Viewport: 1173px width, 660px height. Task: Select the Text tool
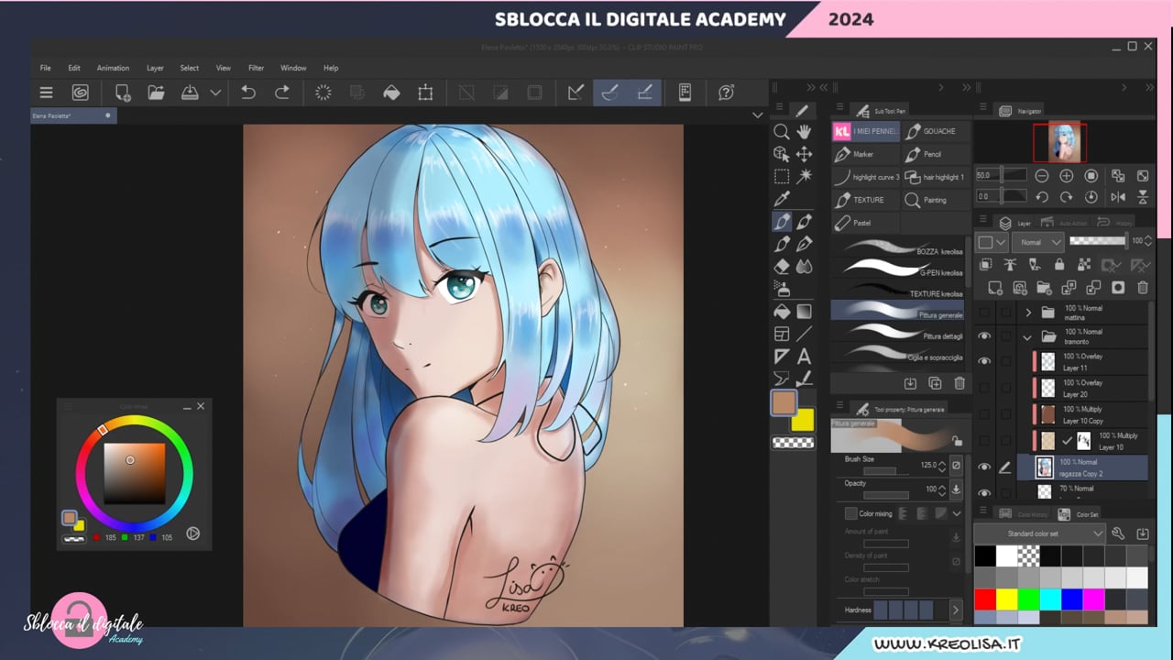[804, 357]
